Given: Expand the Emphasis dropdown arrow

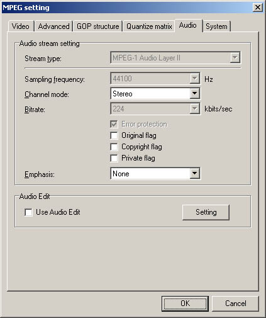Looking at the screenshot, I should 194,173.
